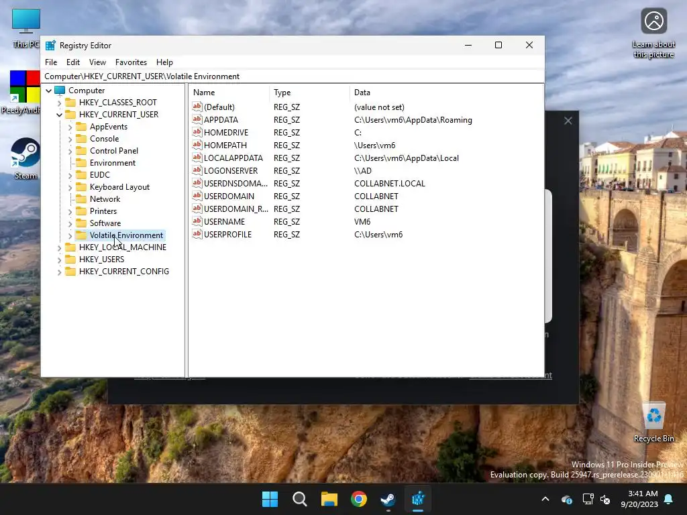Select the USERDNSDOMAIN value icon
This screenshot has height=515, width=687.
[197, 182]
